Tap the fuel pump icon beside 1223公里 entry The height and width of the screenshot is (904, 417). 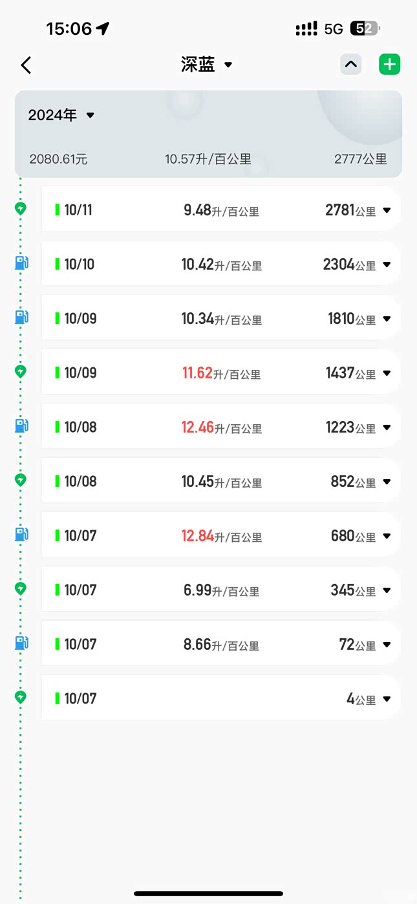[21, 426]
